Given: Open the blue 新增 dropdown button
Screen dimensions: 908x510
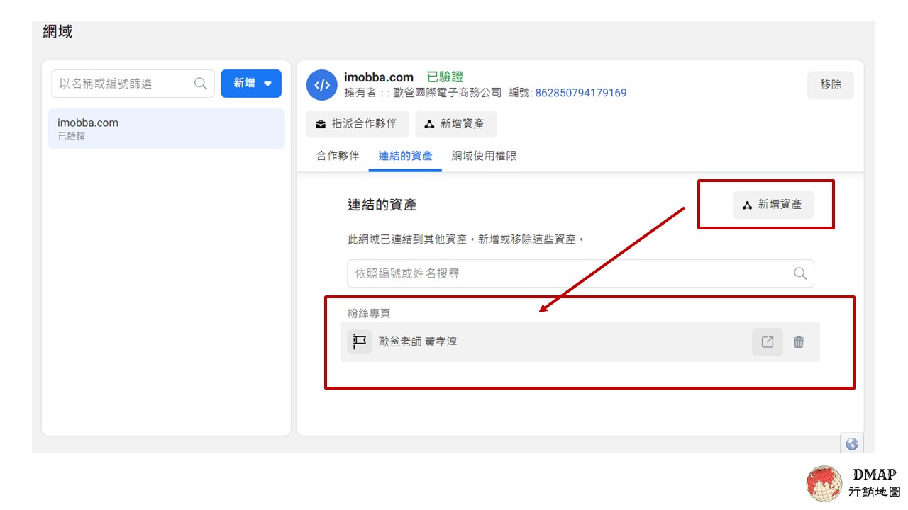Looking at the screenshot, I should [x=251, y=84].
